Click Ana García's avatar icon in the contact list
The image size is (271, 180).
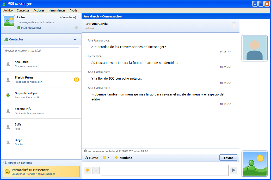pyautogui.click(x=8, y=64)
